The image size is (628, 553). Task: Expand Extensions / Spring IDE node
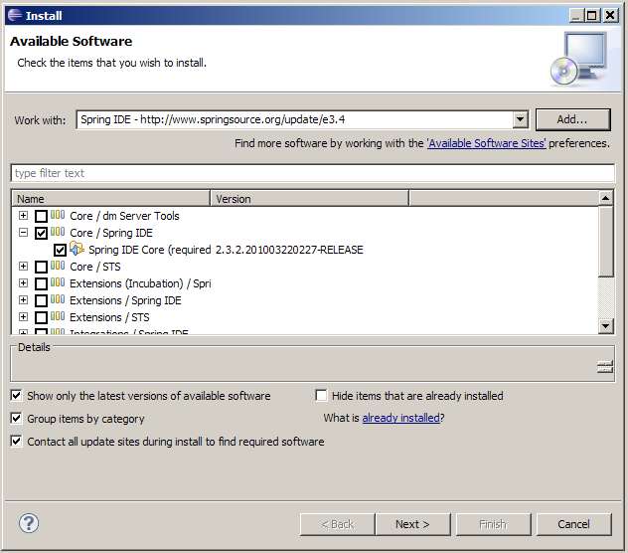[x=23, y=299]
